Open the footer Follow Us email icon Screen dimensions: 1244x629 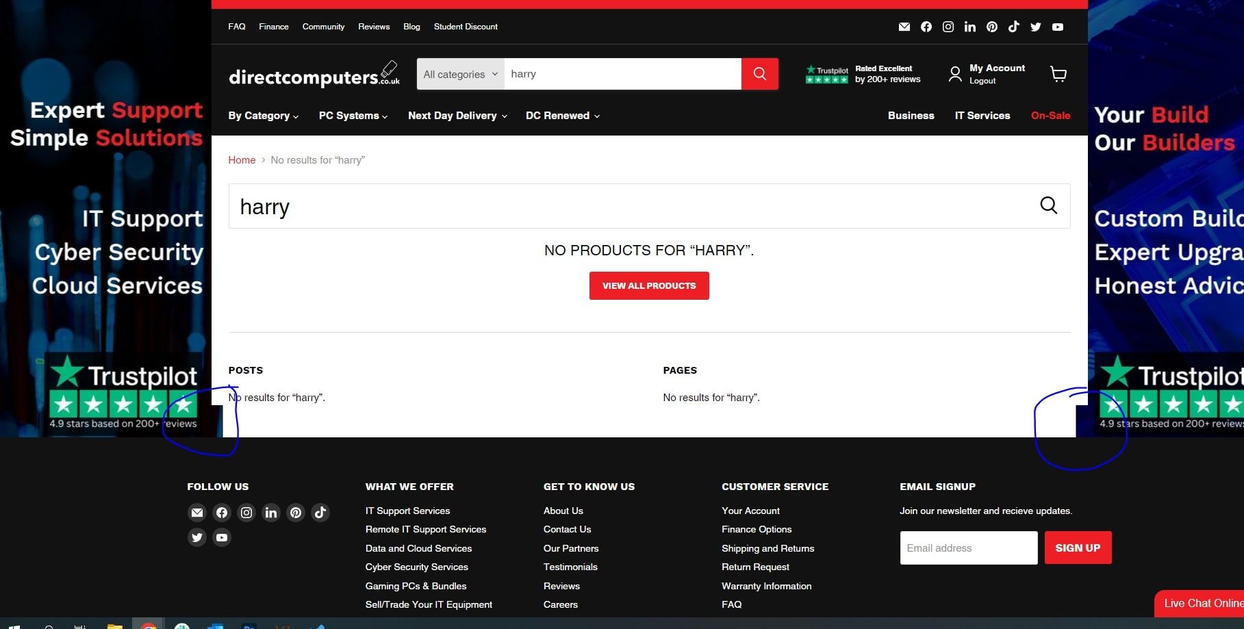(x=197, y=513)
